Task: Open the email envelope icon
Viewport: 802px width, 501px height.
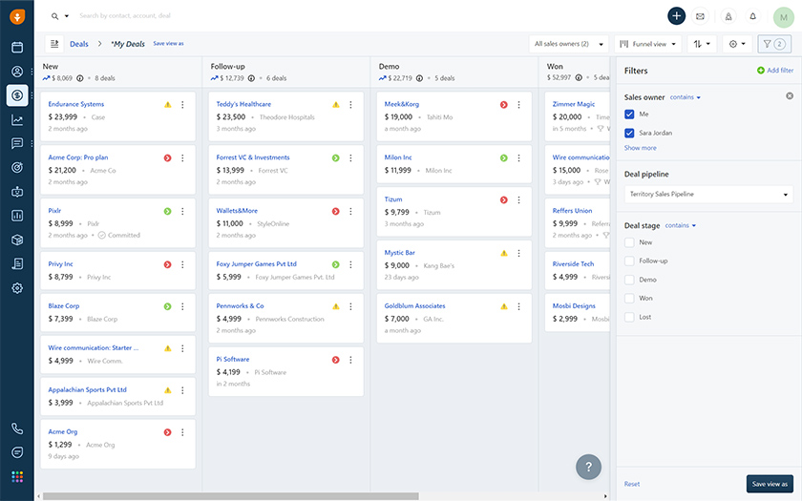Action: (x=700, y=16)
